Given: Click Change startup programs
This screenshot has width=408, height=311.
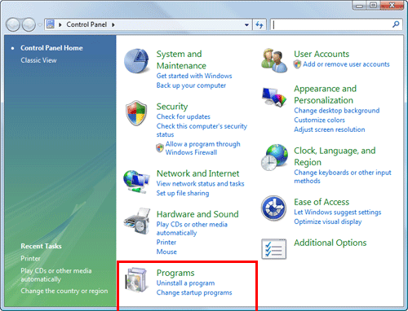Looking at the screenshot, I should (194, 292).
